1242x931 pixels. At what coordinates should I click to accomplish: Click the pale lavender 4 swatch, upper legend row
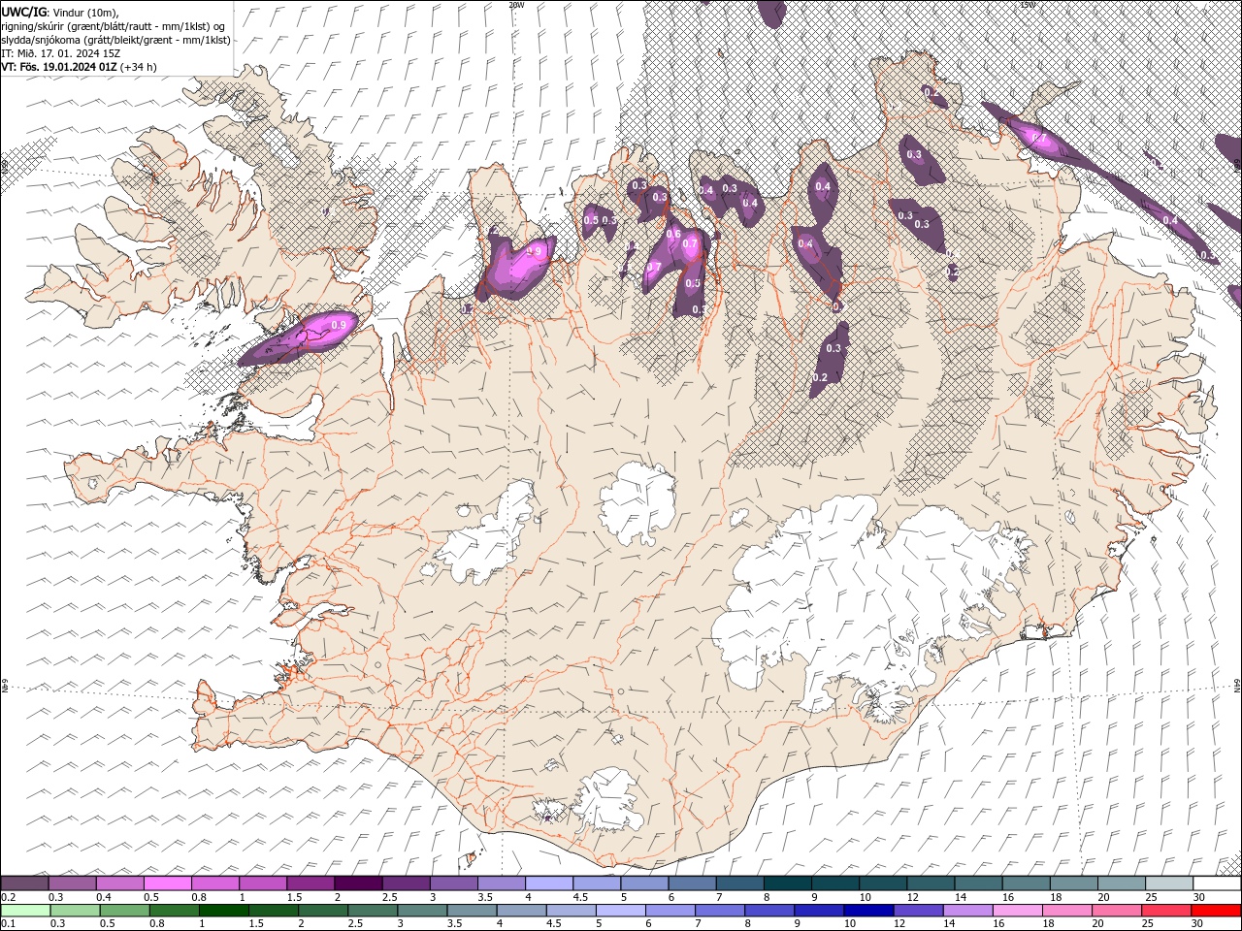549,883
